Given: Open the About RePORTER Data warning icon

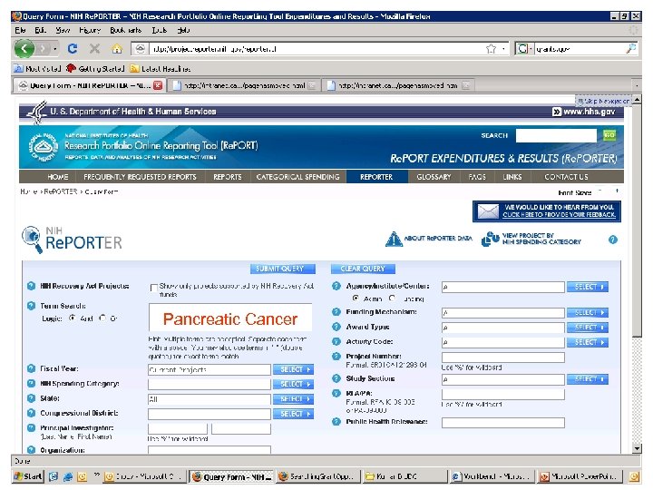Looking at the screenshot, I should click(x=393, y=239).
